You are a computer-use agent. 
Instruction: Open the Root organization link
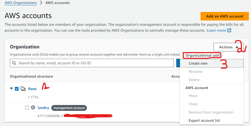[x=32, y=89]
